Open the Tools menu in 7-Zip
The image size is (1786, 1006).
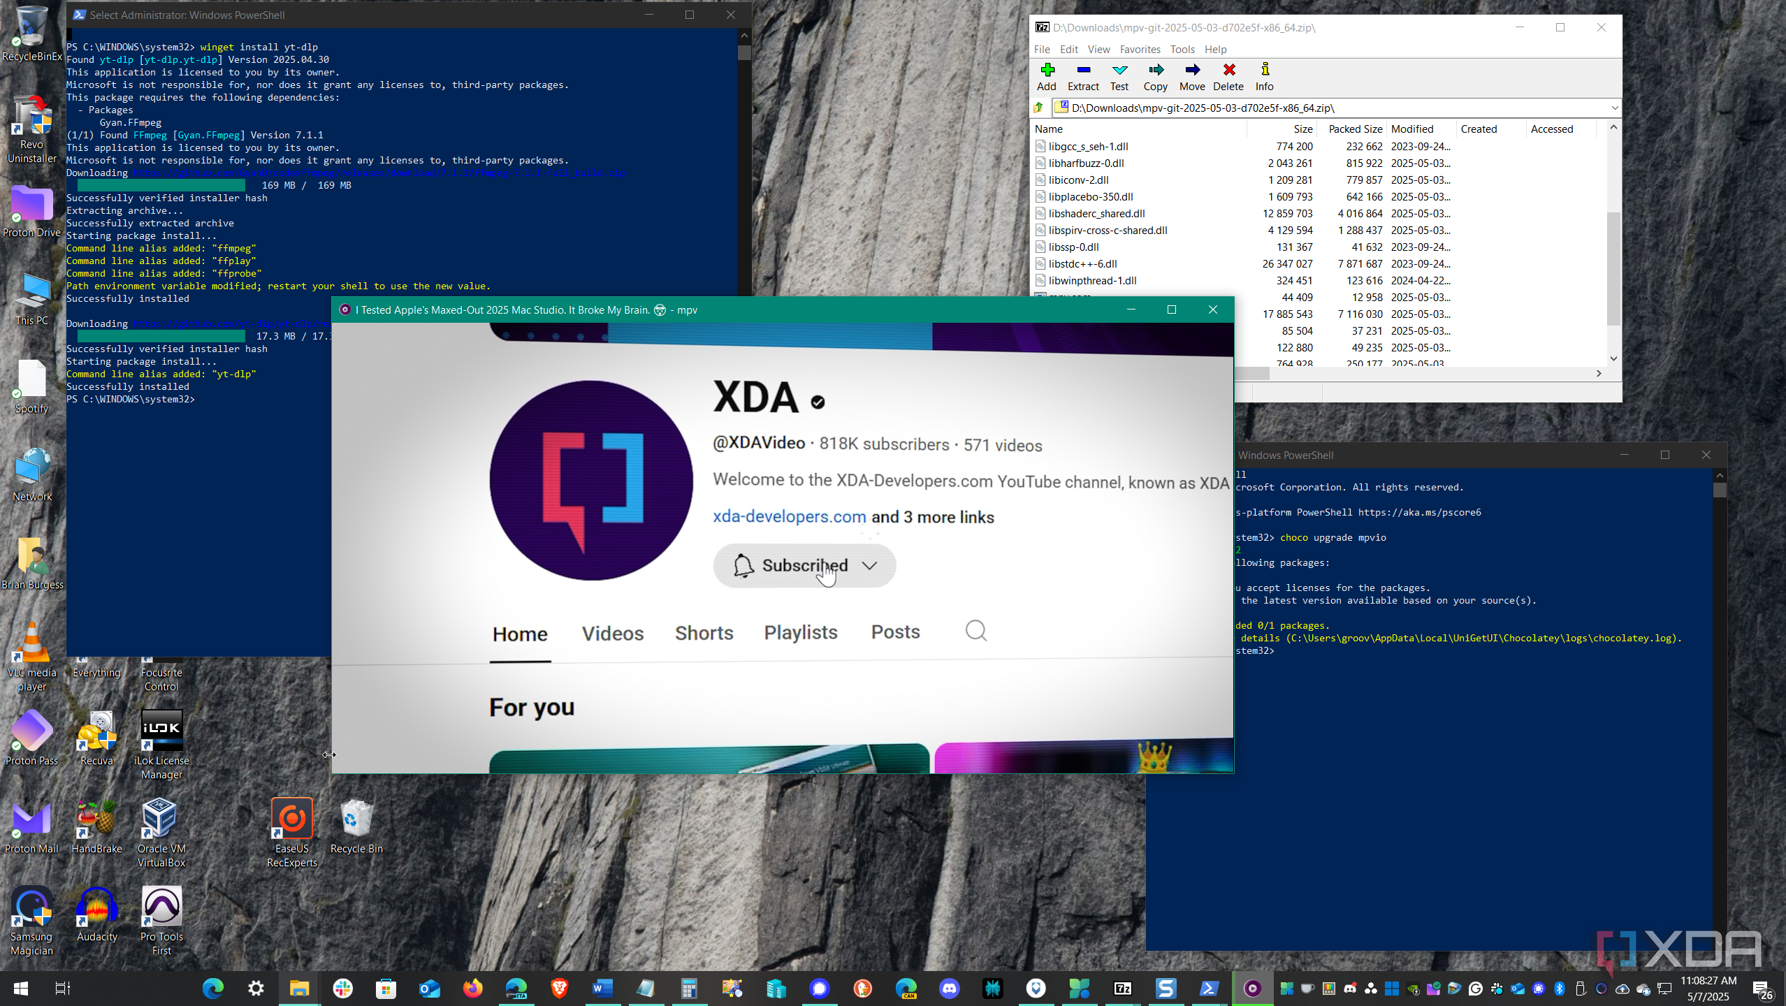[x=1182, y=50]
